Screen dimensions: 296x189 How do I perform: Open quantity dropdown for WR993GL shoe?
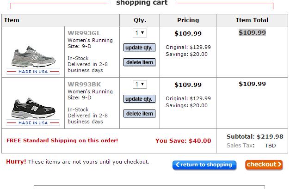pyautogui.click(x=140, y=33)
